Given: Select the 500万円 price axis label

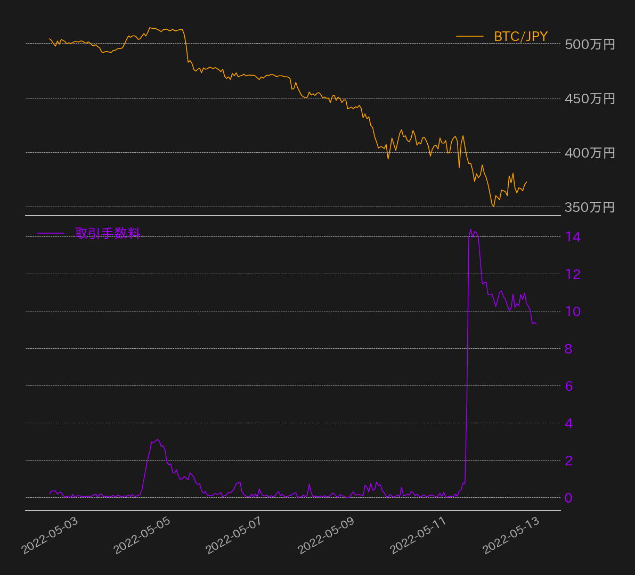Looking at the screenshot, I should (590, 44).
